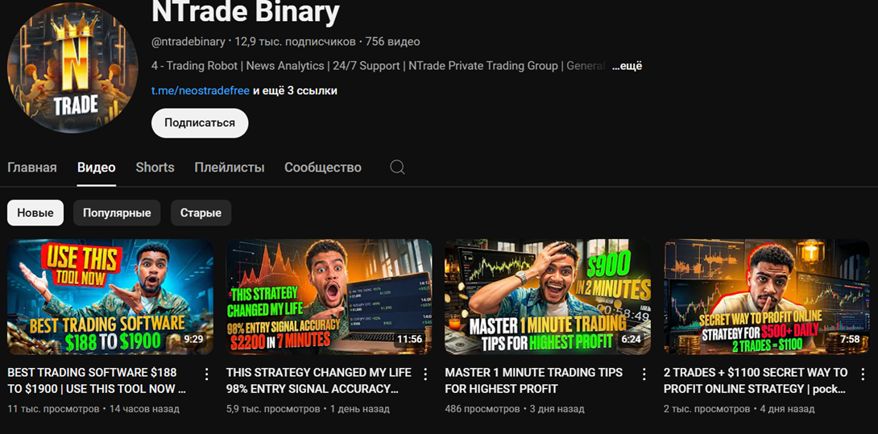Select the Видео tab

pos(97,167)
